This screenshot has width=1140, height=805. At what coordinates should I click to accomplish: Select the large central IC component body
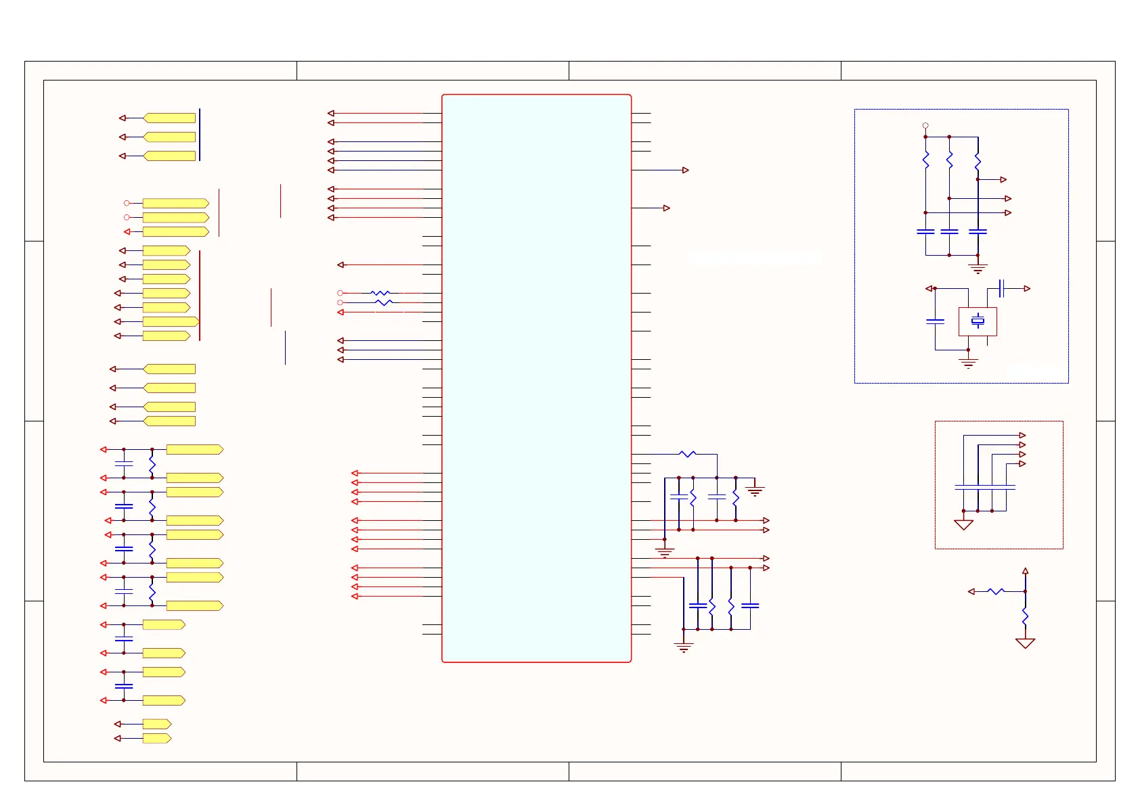click(536, 378)
